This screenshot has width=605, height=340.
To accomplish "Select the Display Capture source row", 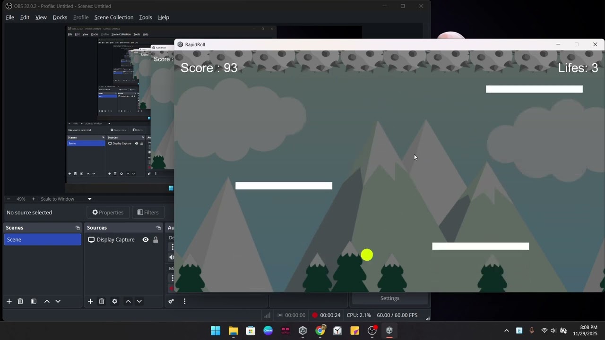I will coord(124,239).
